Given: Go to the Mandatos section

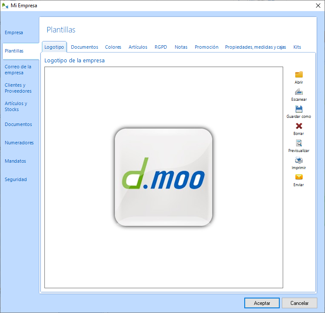Looking at the screenshot, I should tap(15, 161).
